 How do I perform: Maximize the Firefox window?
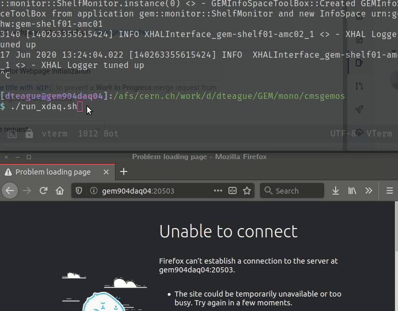point(29,157)
